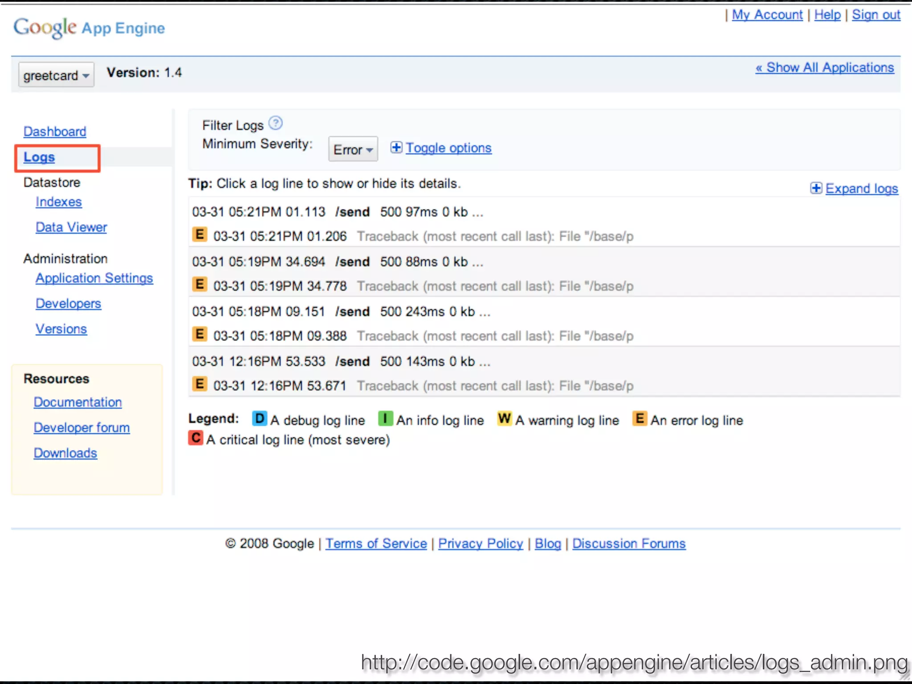The width and height of the screenshot is (912, 684).
Task: Open Privacy Policy footer link
Action: point(481,544)
